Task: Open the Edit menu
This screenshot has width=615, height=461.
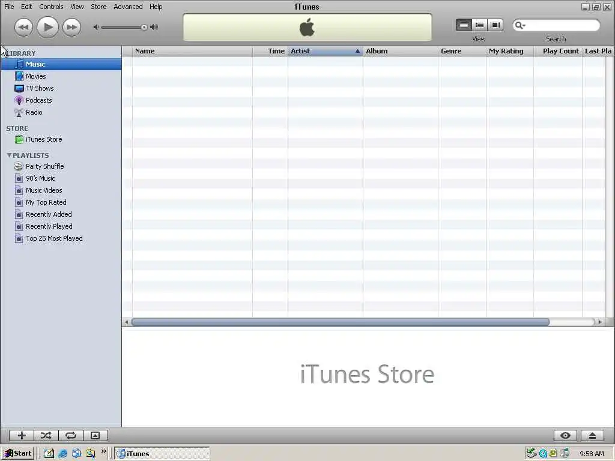Action: 26,7
